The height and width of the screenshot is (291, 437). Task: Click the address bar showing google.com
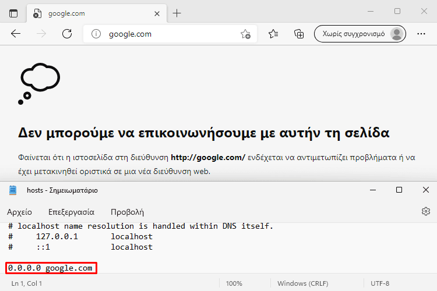[x=170, y=34]
